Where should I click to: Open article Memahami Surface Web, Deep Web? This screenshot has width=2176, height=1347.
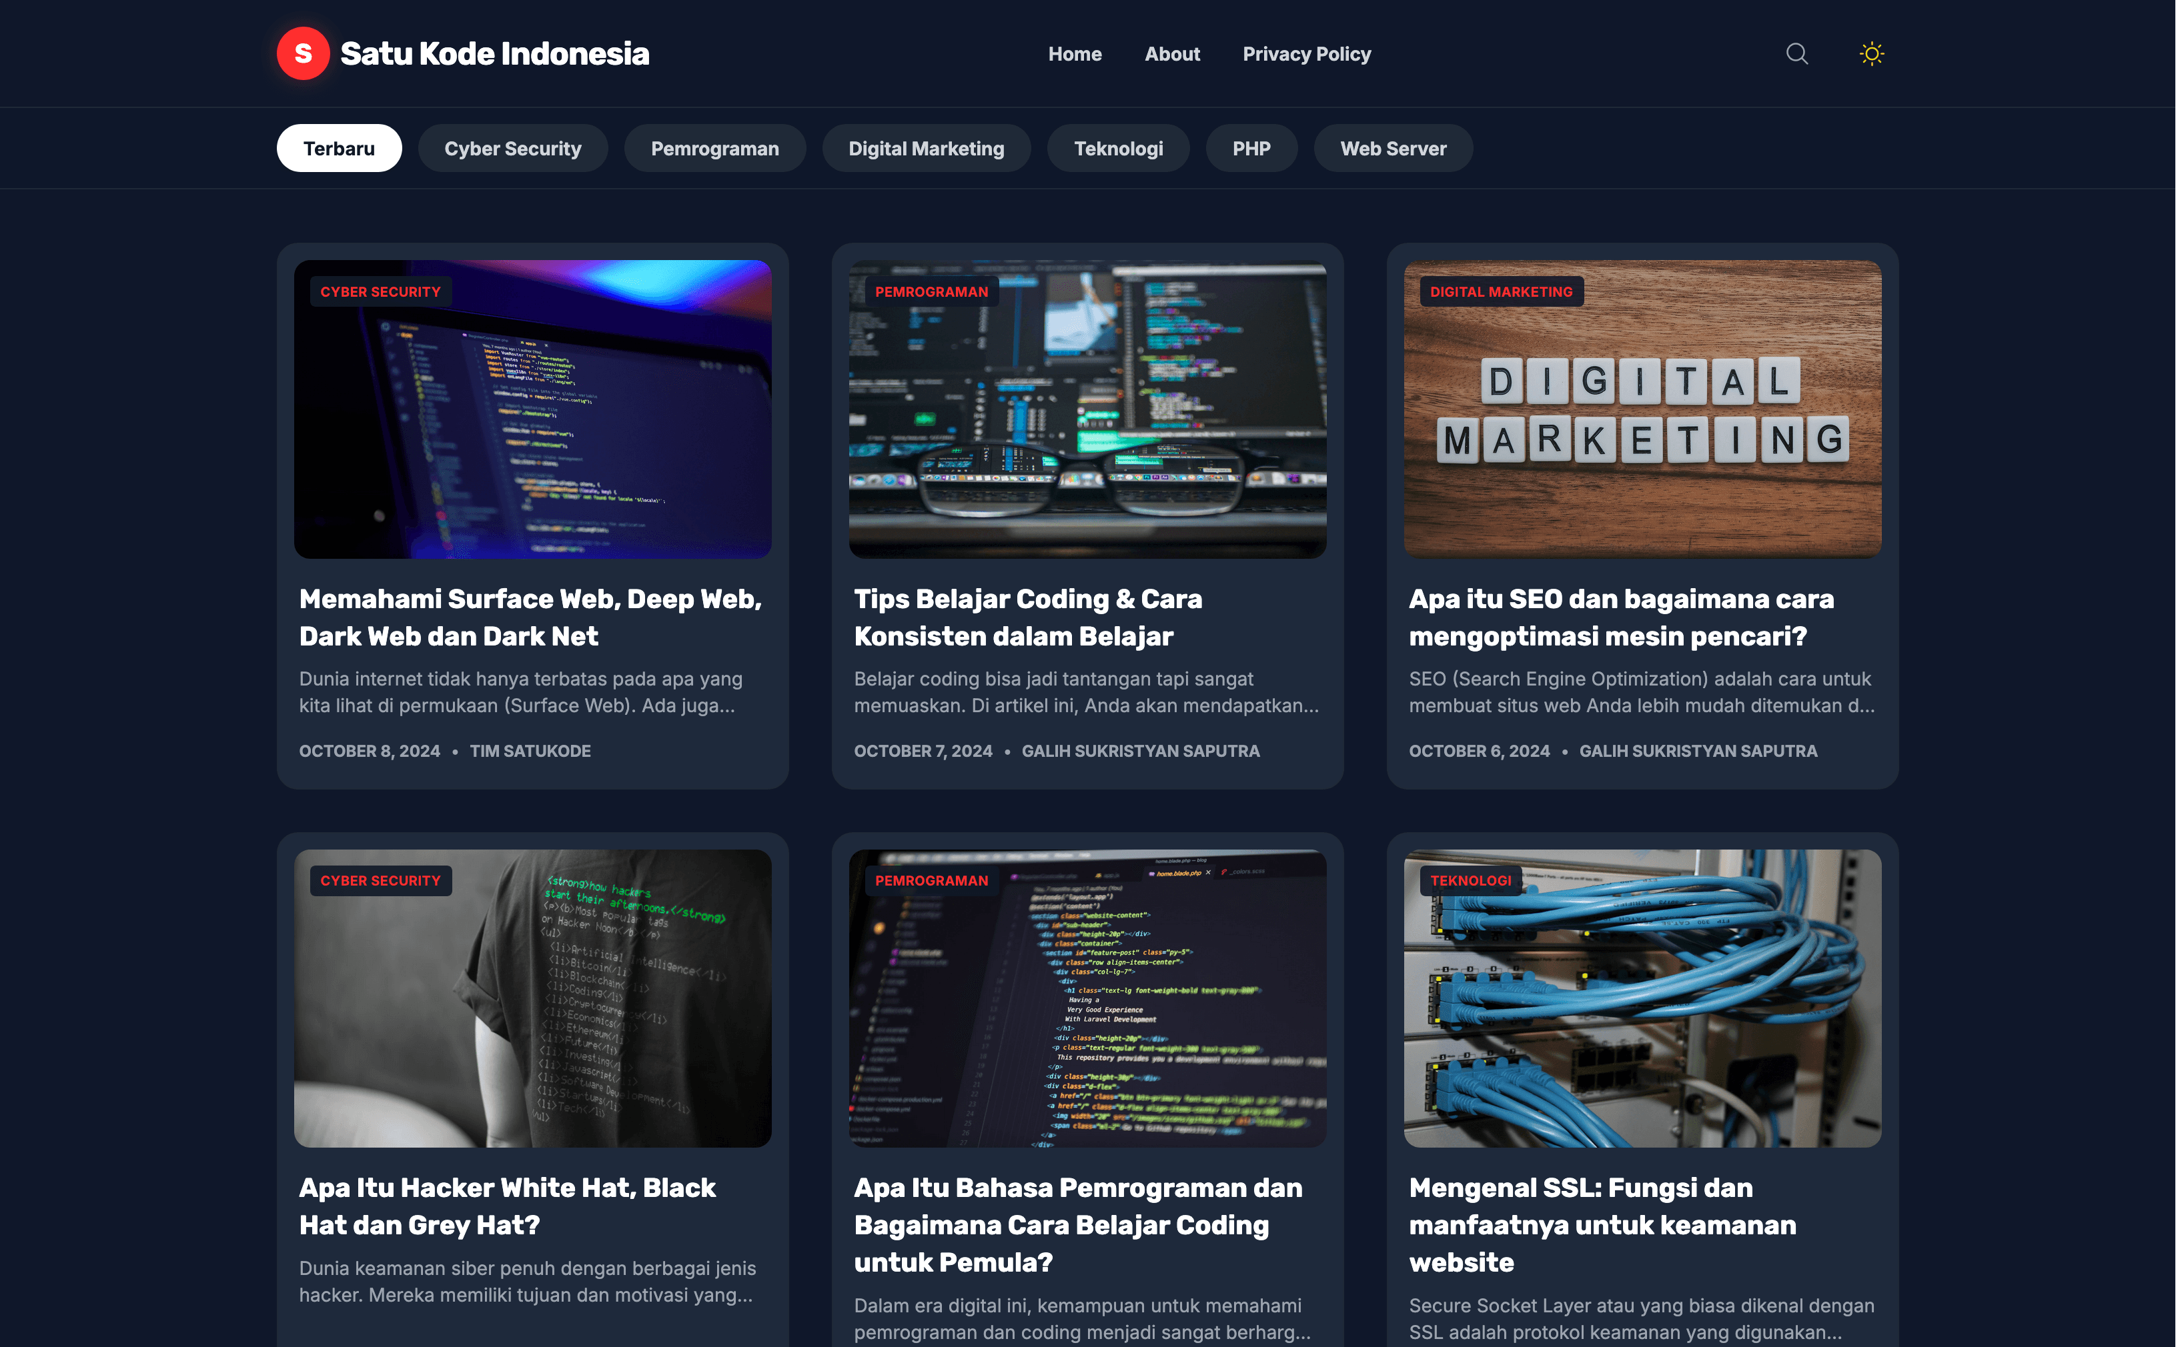pyautogui.click(x=530, y=617)
